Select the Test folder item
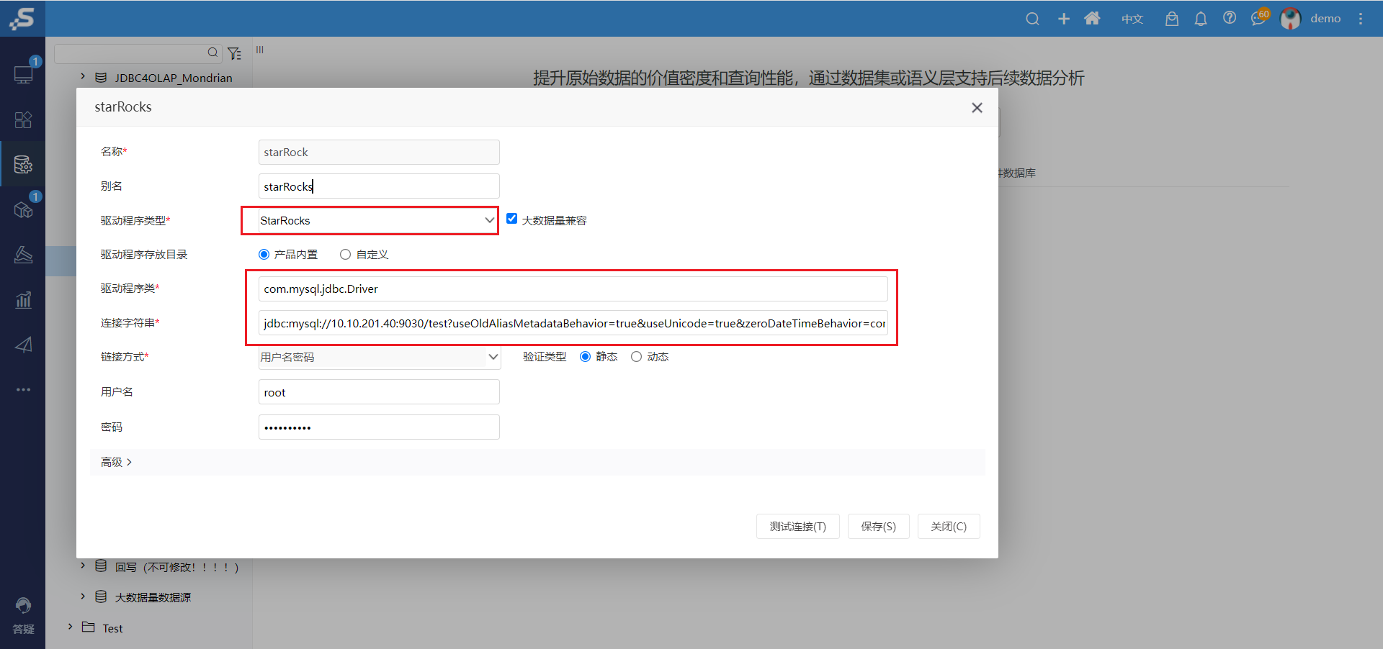Image resolution: width=1383 pixels, height=649 pixels. pos(112,628)
